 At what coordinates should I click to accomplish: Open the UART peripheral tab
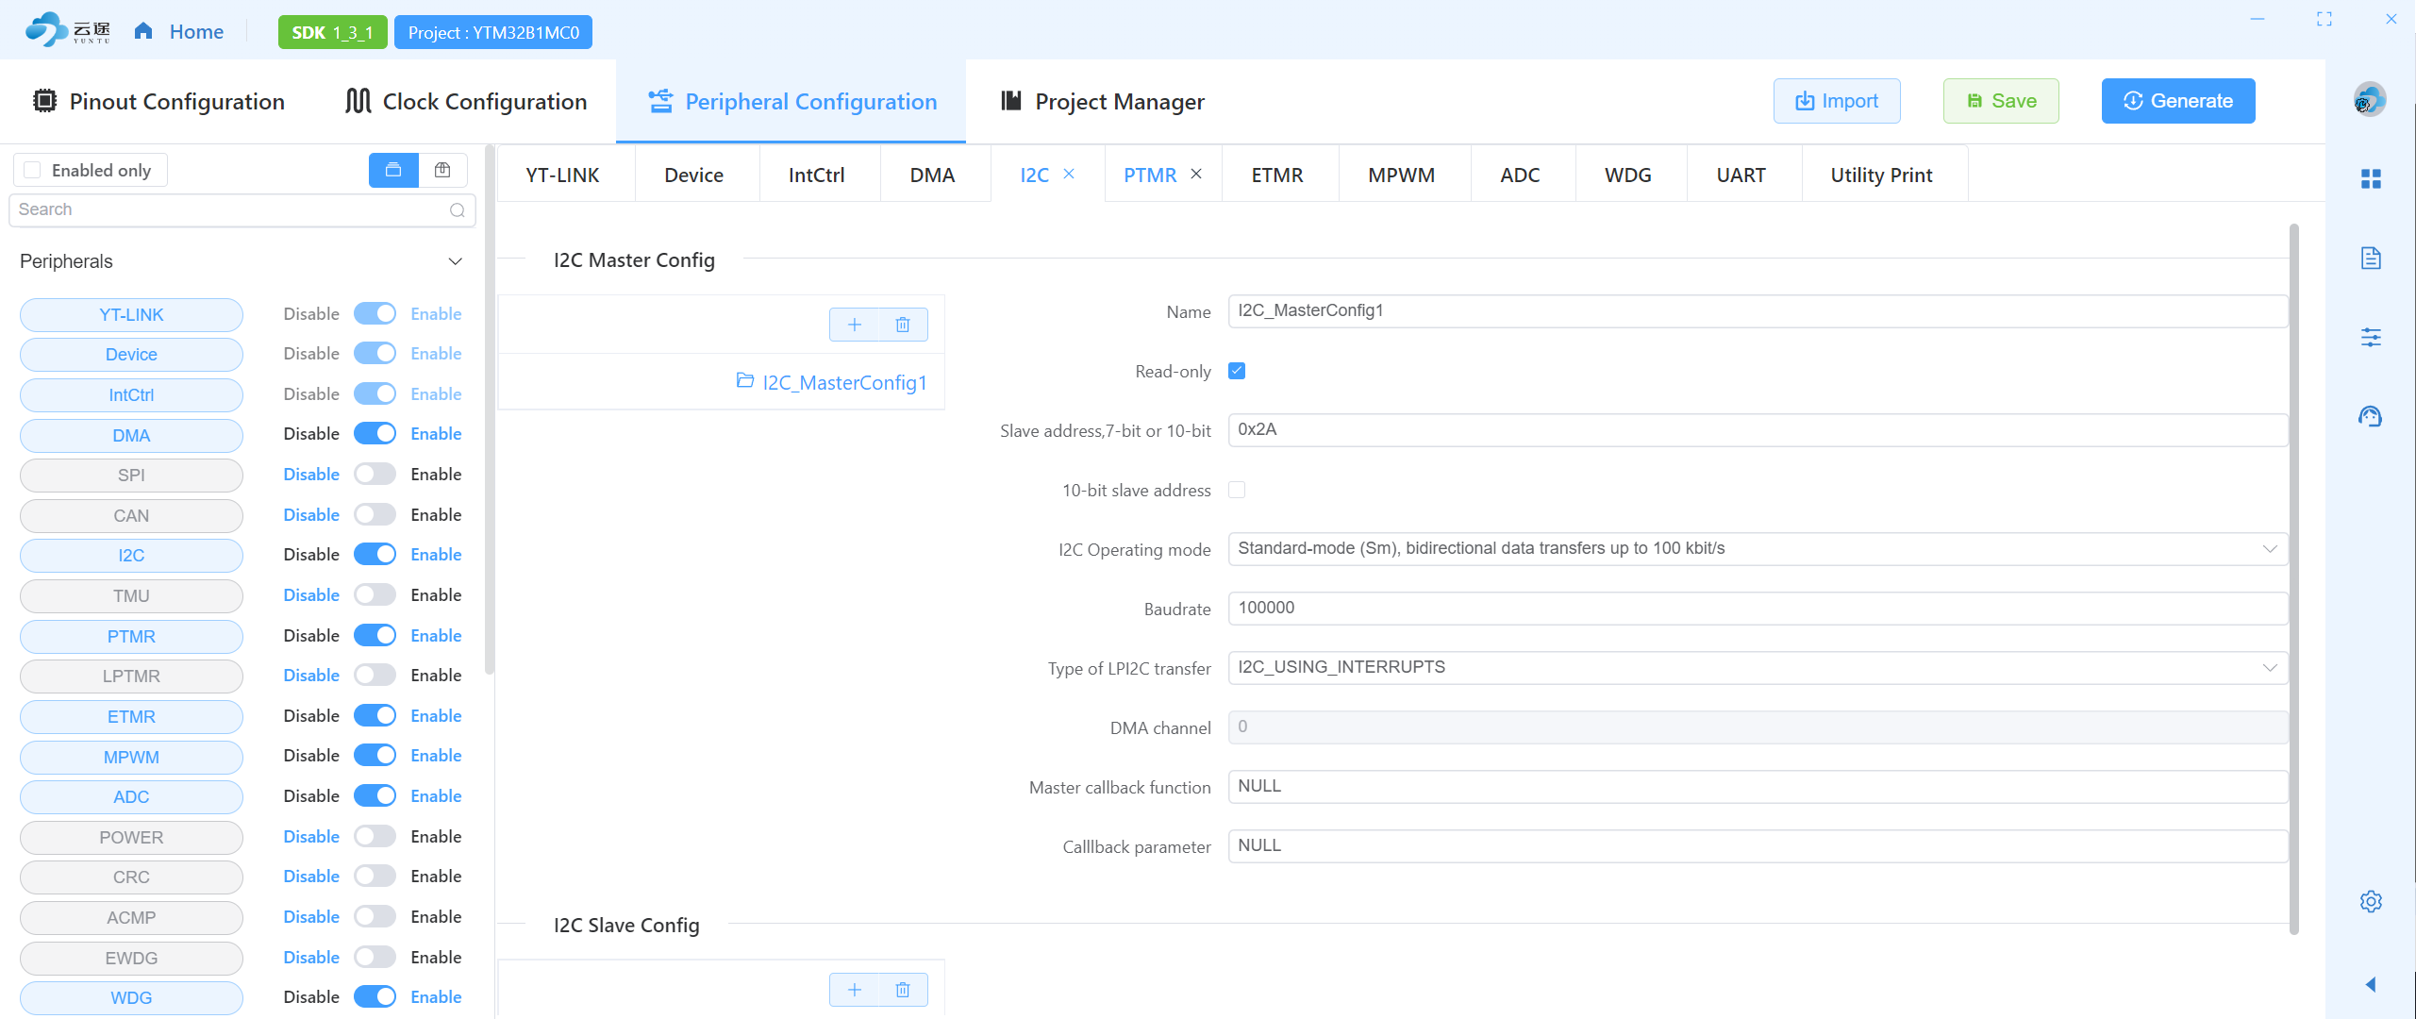[x=1741, y=175]
